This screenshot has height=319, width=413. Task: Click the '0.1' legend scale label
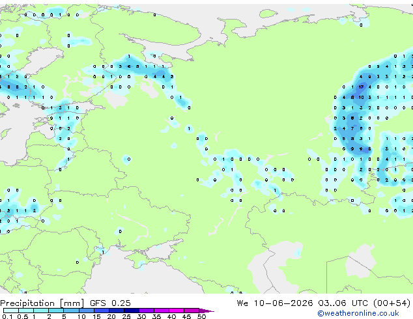pos(7,316)
